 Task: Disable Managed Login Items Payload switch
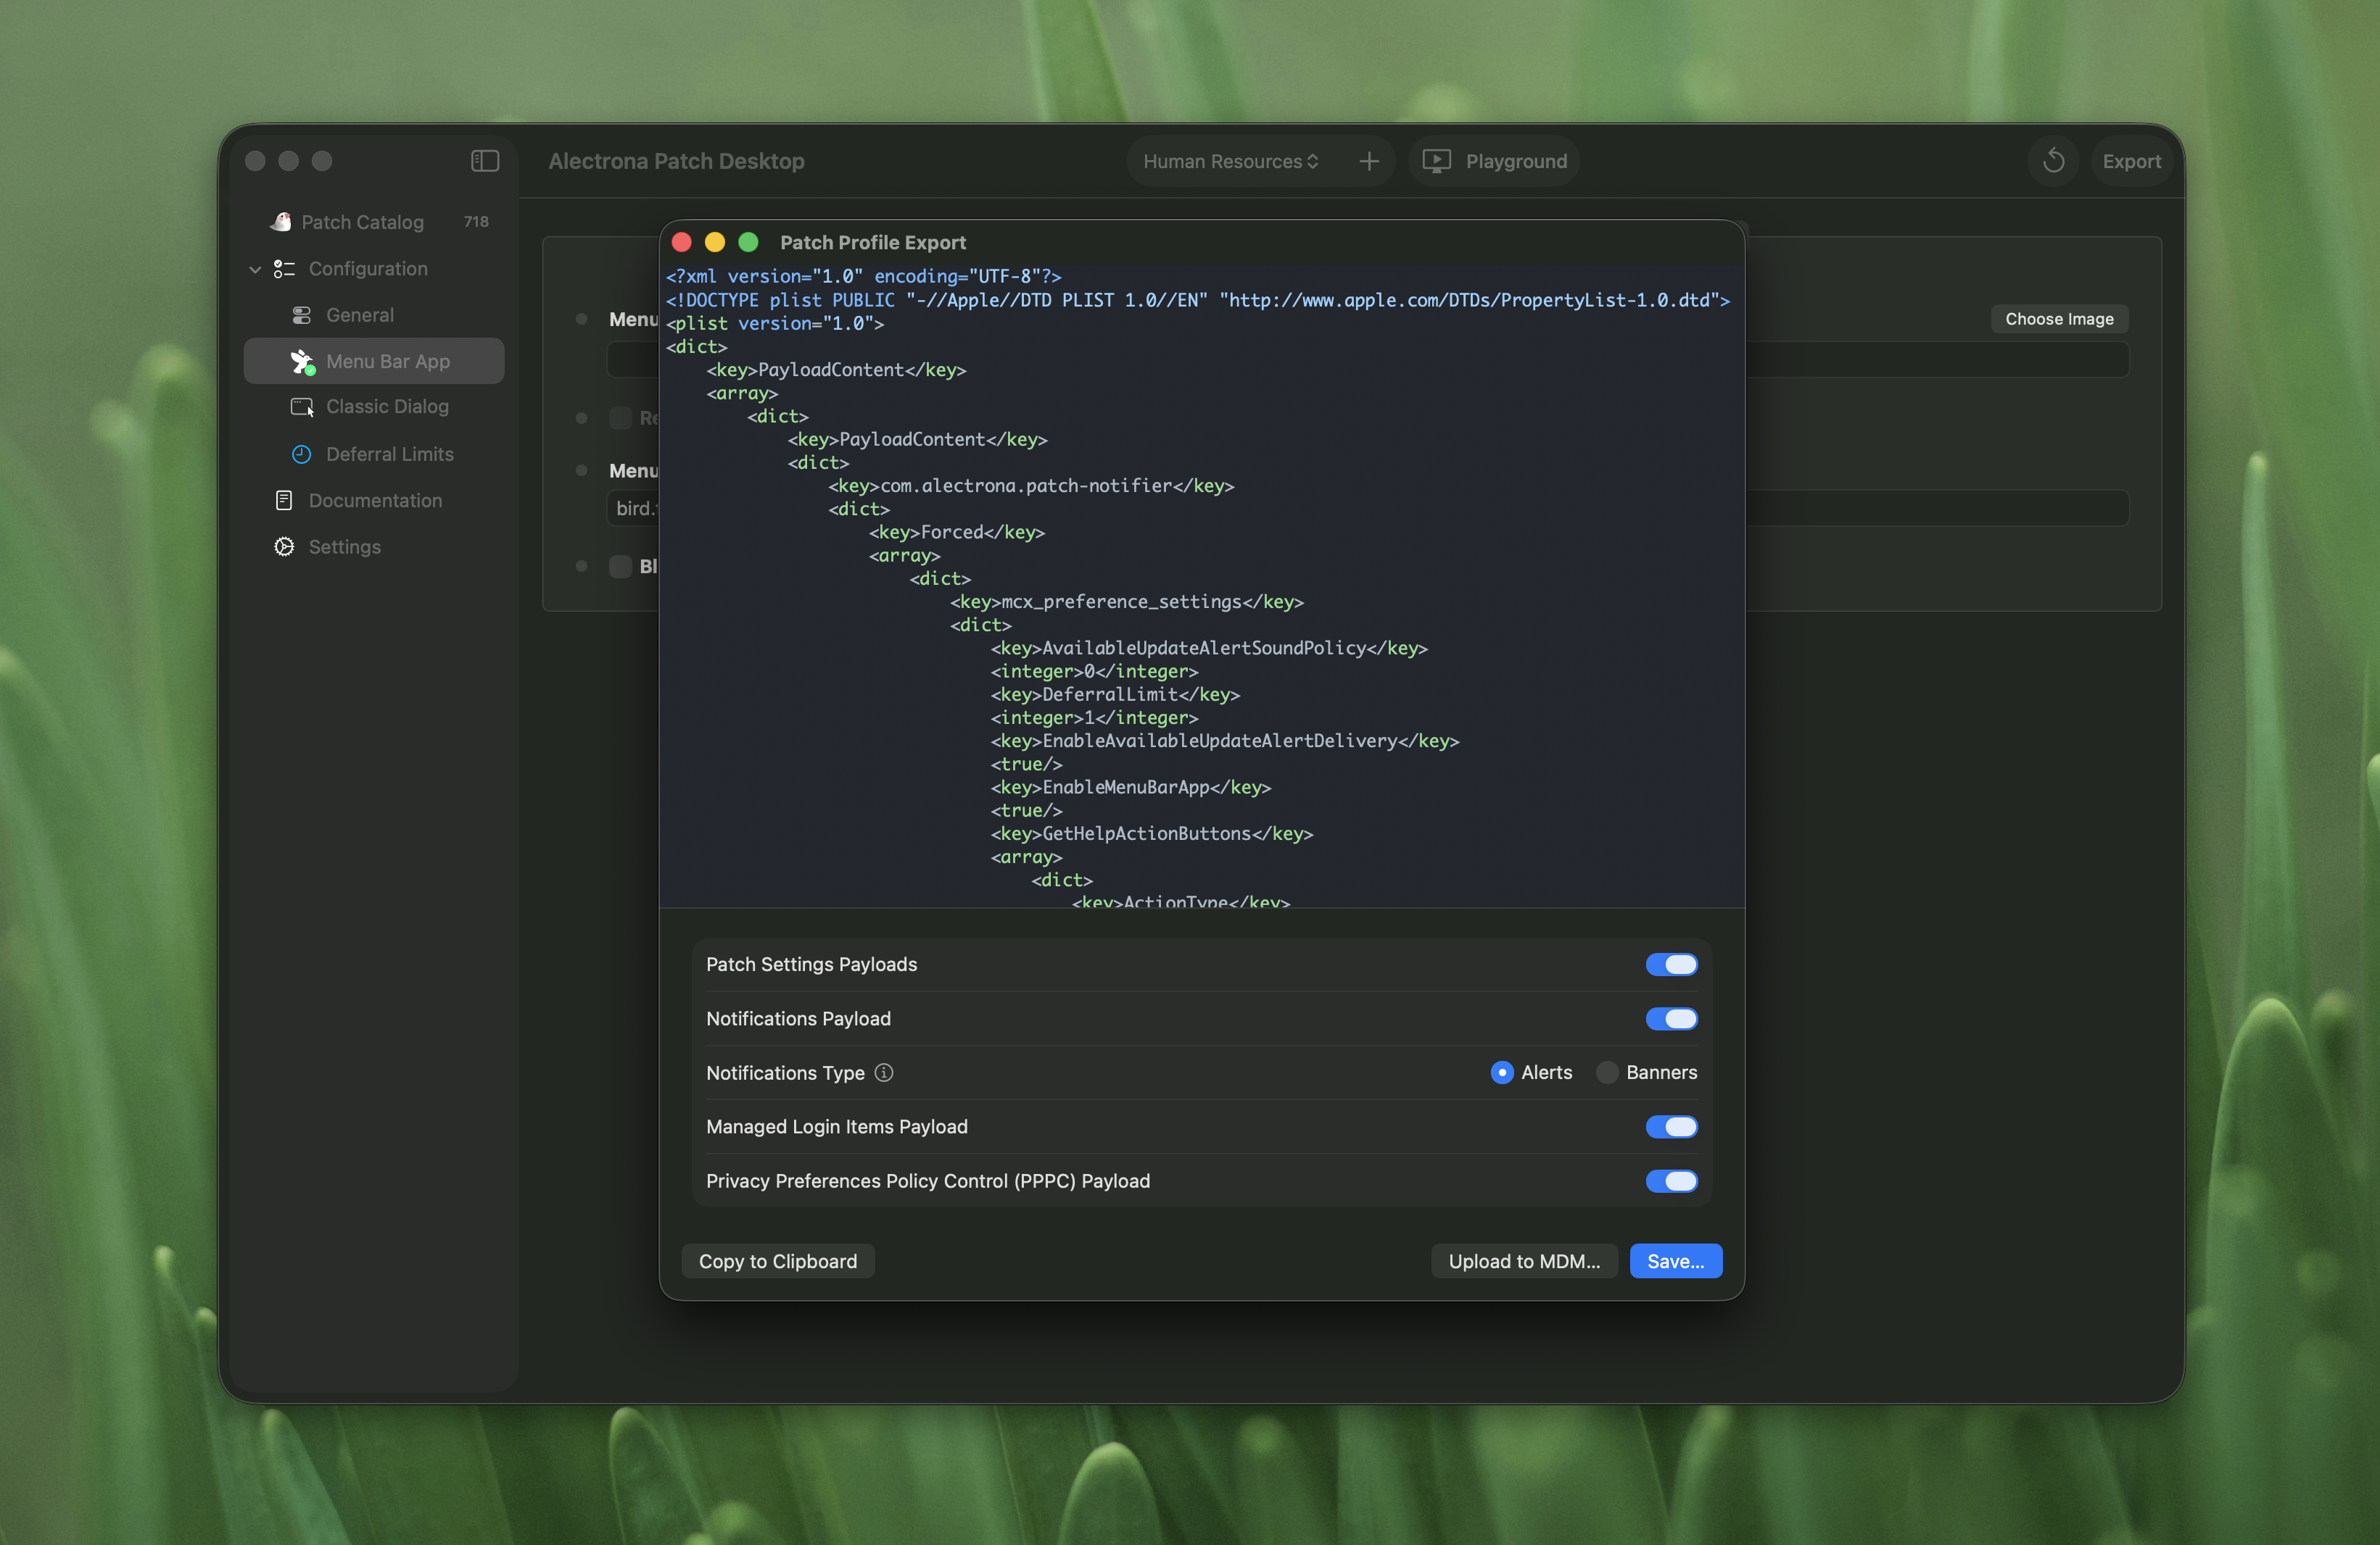tap(1671, 1126)
